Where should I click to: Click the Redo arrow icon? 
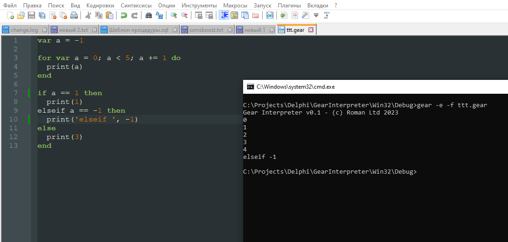click(x=135, y=15)
